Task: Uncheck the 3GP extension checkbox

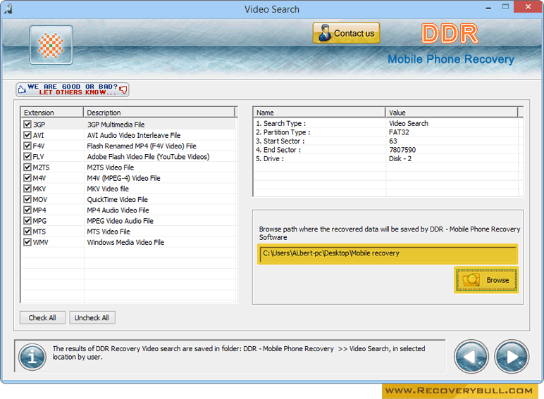Action: (27, 125)
